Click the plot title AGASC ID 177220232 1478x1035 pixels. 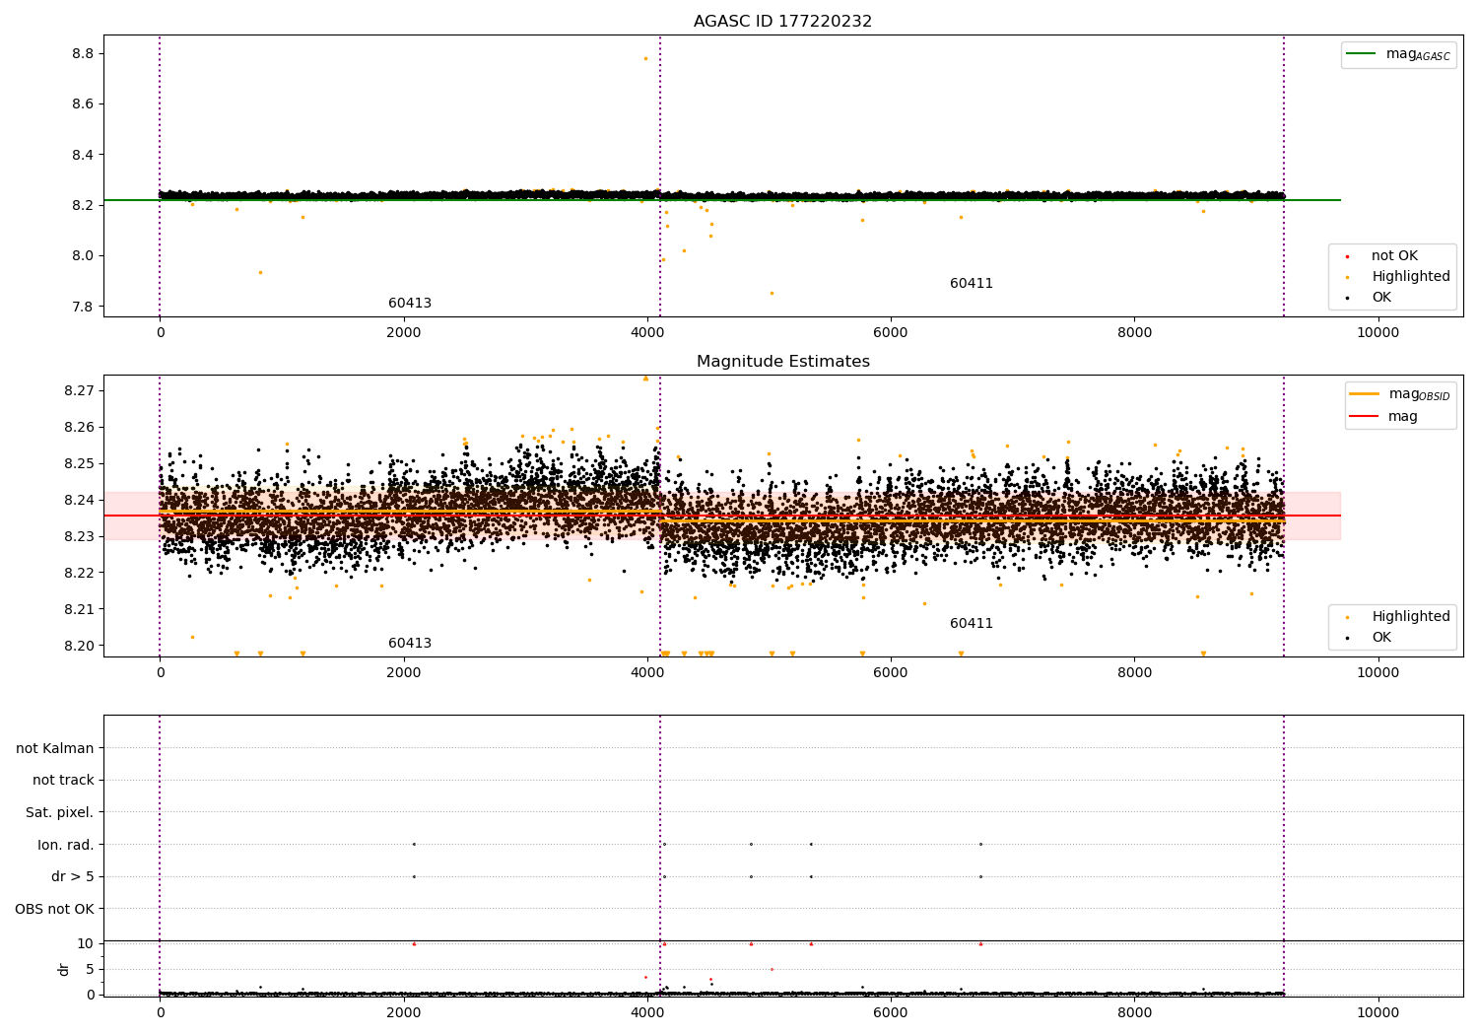[x=782, y=22]
